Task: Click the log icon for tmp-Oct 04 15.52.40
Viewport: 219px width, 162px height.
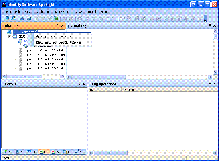Action: [21, 64]
